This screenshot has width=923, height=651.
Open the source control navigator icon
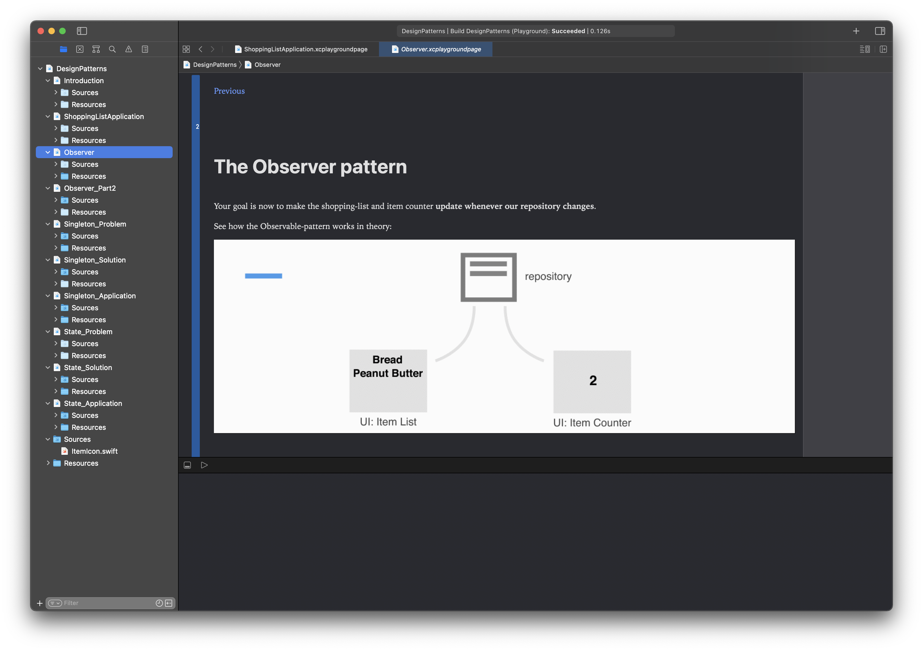pyautogui.click(x=80, y=49)
